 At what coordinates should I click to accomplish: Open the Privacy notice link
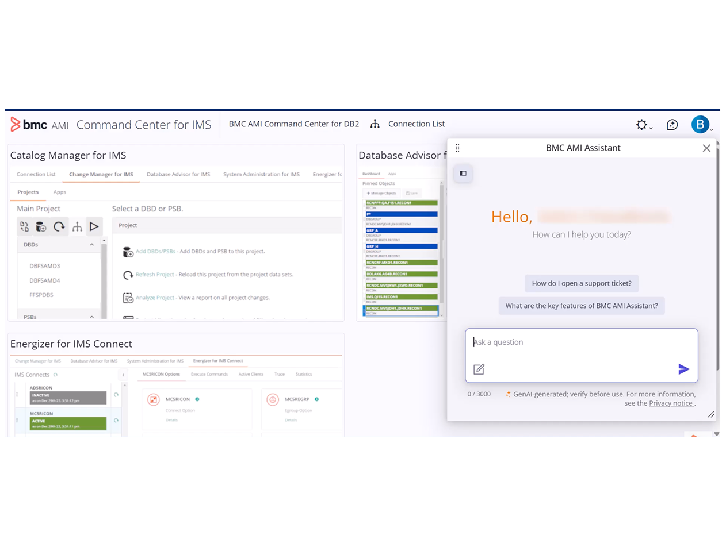[x=671, y=403]
